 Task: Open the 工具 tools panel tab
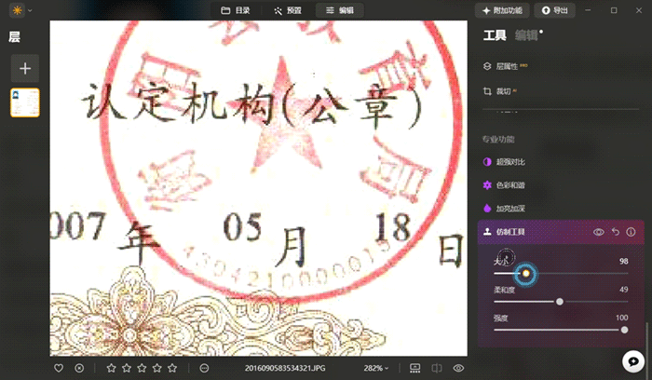click(495, 35)
